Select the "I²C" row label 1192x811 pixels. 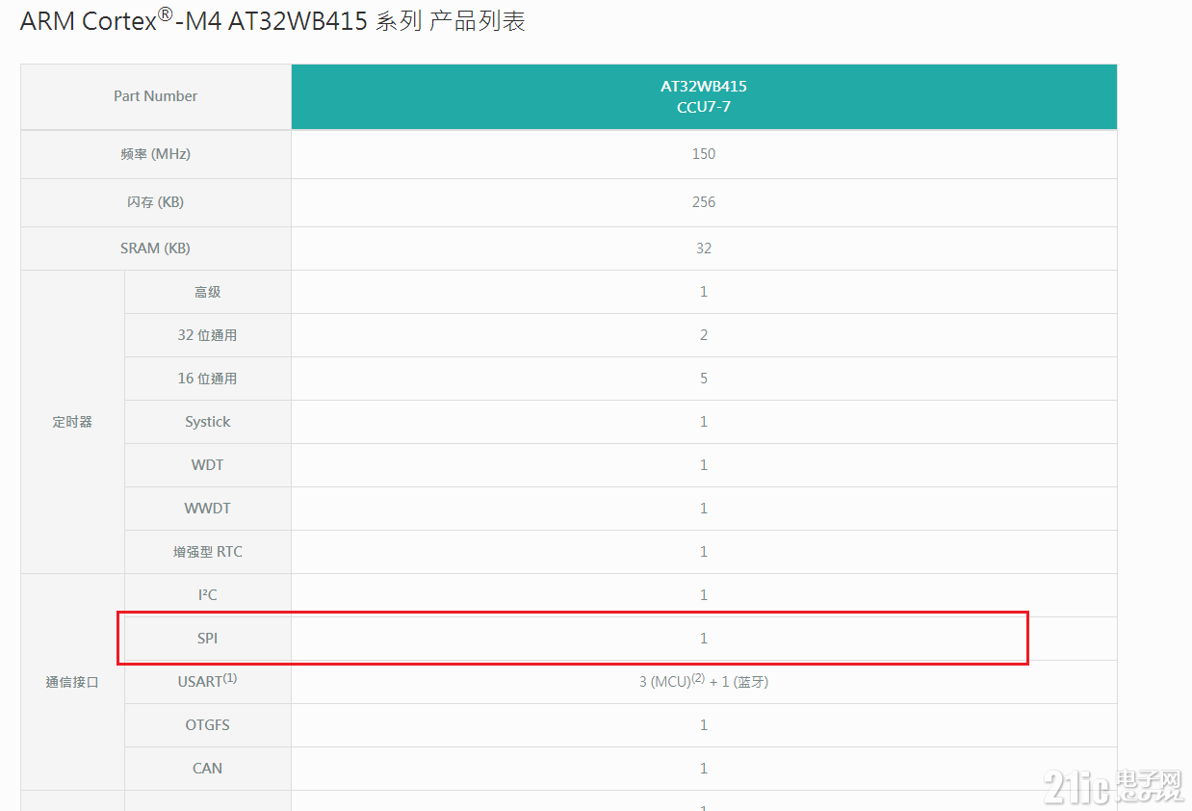click(208, 595)
